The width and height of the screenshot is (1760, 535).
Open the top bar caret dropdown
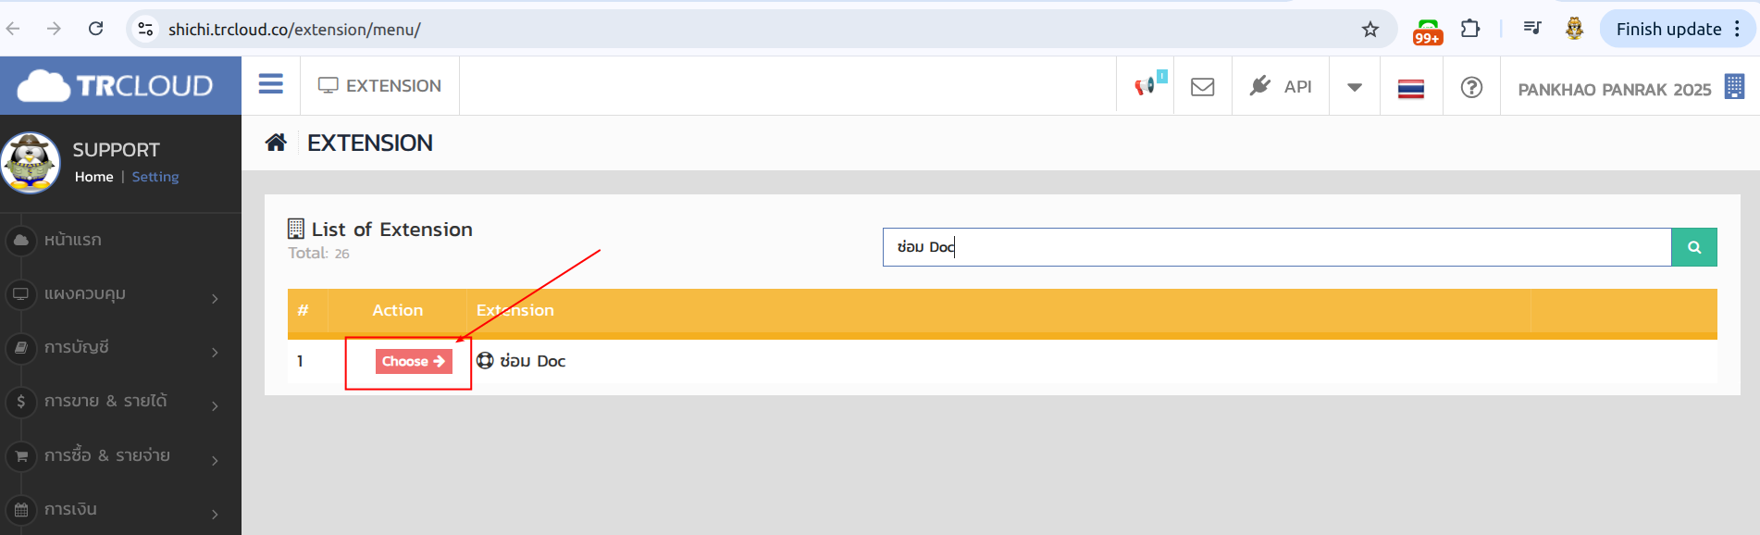point(1354,87)
